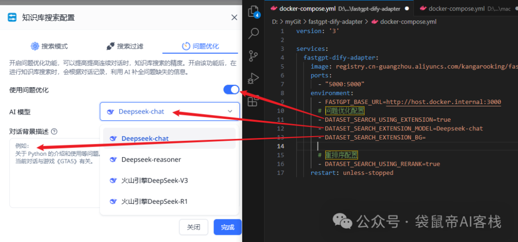Viewport: 518px width, 242px height.
Task: Click the 问题优化配置 comment in editor
Action: coord(344,111)
